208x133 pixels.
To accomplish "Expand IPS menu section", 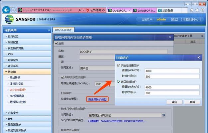I will pos(27,118).
